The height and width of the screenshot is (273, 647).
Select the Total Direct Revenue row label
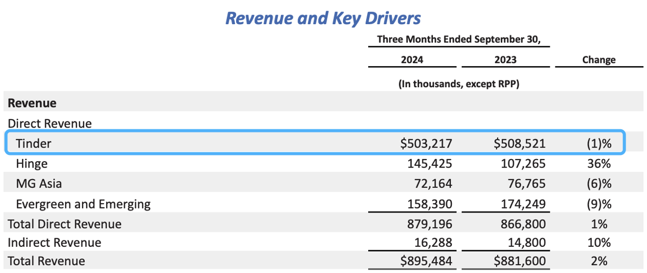coord(64,224)
